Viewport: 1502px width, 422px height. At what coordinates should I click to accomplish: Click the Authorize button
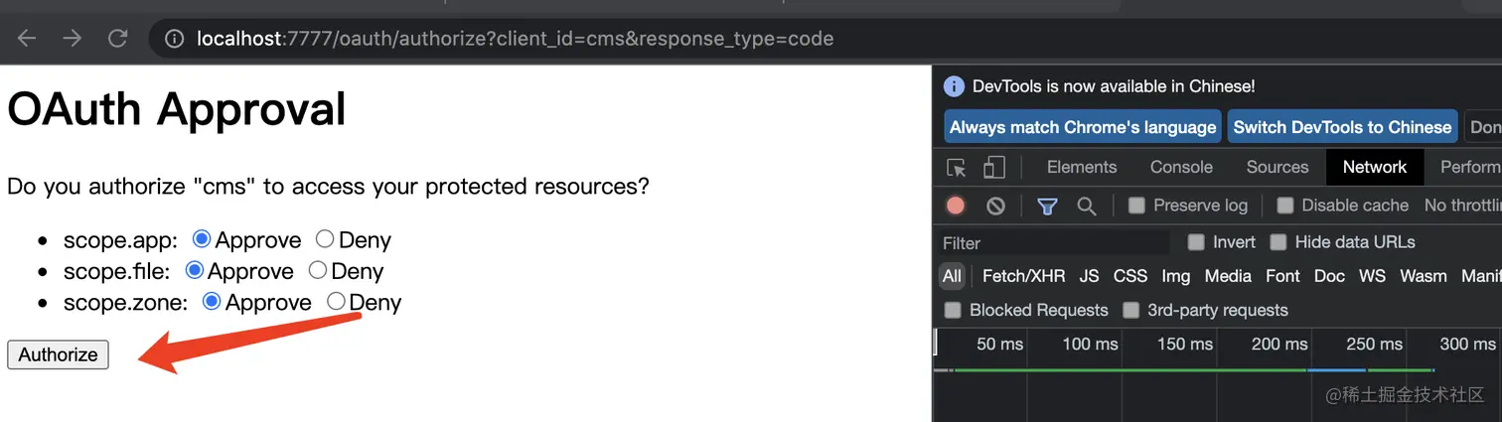click(x=58, y=354)
